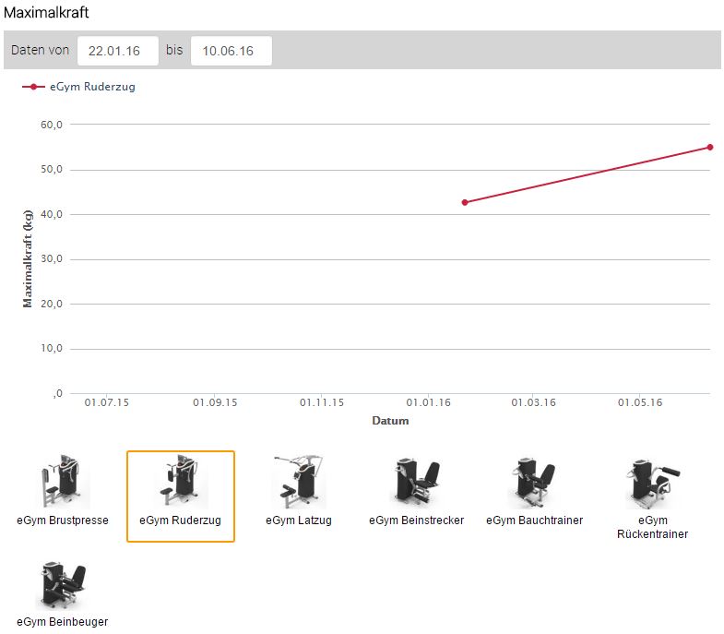Click the red legend marker for Ruderzug
The image size is (724, 634).
[x=34, y=88]
